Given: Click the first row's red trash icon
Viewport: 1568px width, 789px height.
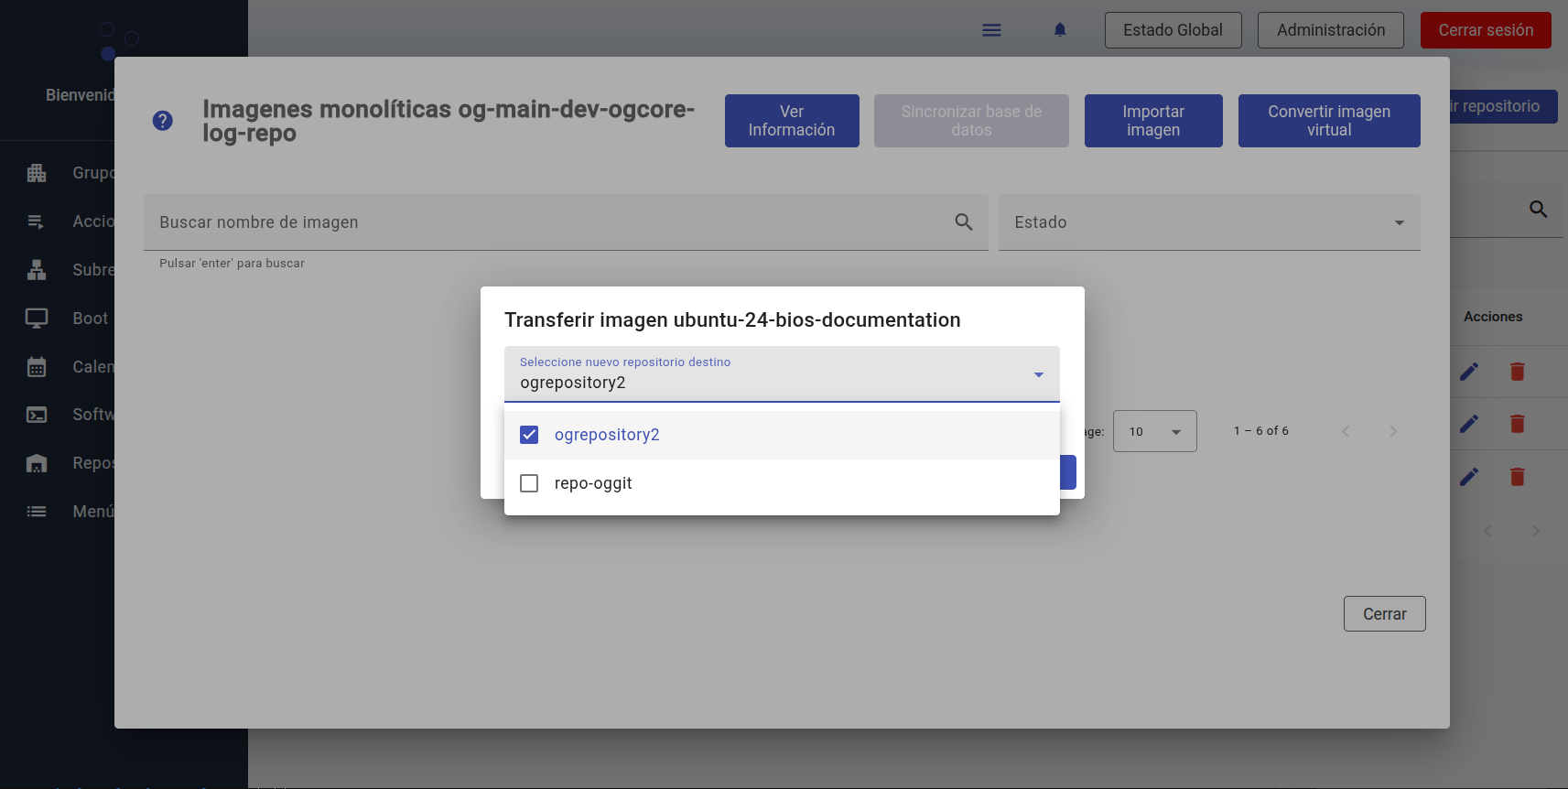Looking at the screenshot, I should pos(1517,372).
